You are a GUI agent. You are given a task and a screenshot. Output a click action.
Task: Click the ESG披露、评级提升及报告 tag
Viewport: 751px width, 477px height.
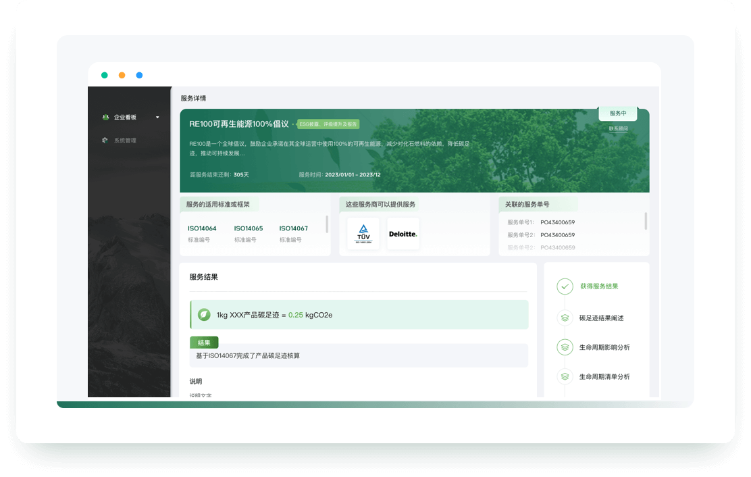[328, 124]
